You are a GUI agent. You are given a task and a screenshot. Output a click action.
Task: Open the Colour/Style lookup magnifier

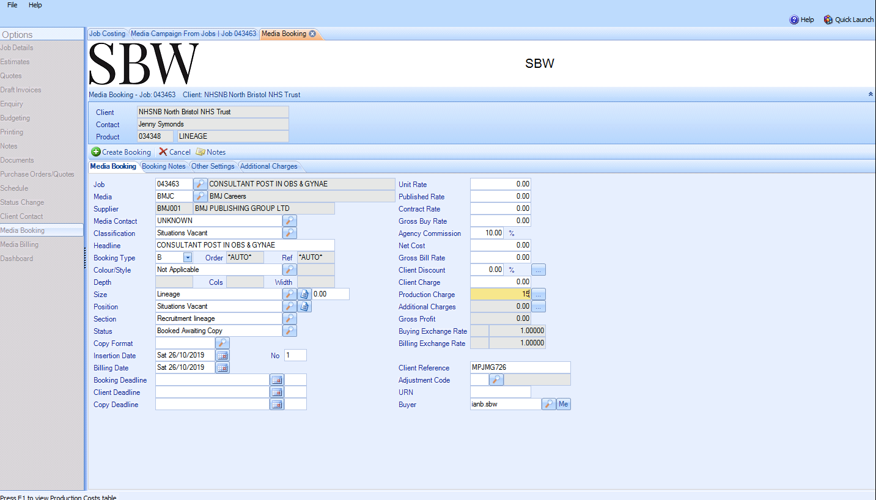click(x=290, y=270)
